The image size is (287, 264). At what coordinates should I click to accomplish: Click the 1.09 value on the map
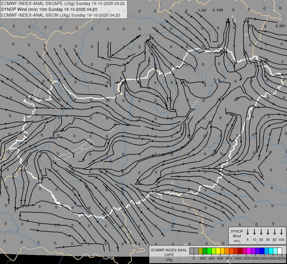(202, 11)
